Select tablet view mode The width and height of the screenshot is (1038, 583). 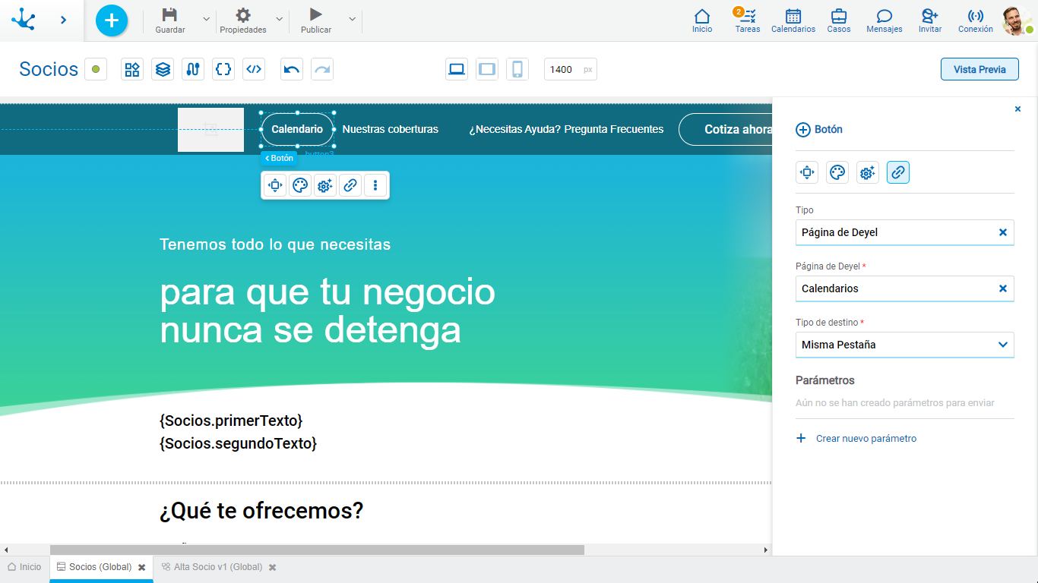click(x=487, y=69)
